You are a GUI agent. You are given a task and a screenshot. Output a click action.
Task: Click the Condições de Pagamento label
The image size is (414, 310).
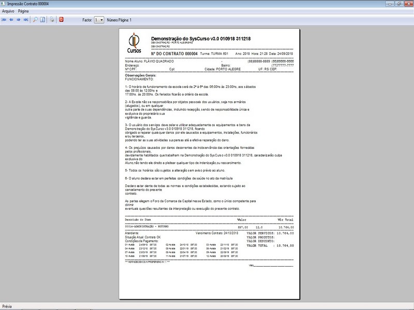point(141,241)
